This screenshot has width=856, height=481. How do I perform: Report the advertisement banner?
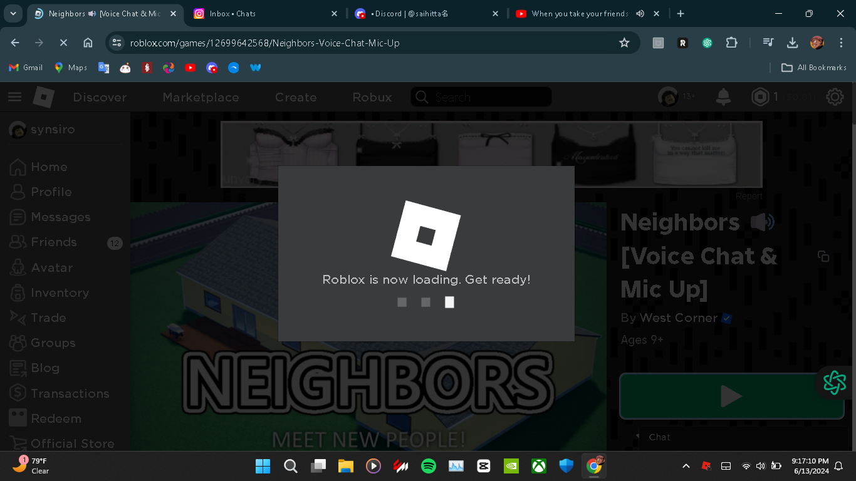pyautogui.click(x=749, y=196)
